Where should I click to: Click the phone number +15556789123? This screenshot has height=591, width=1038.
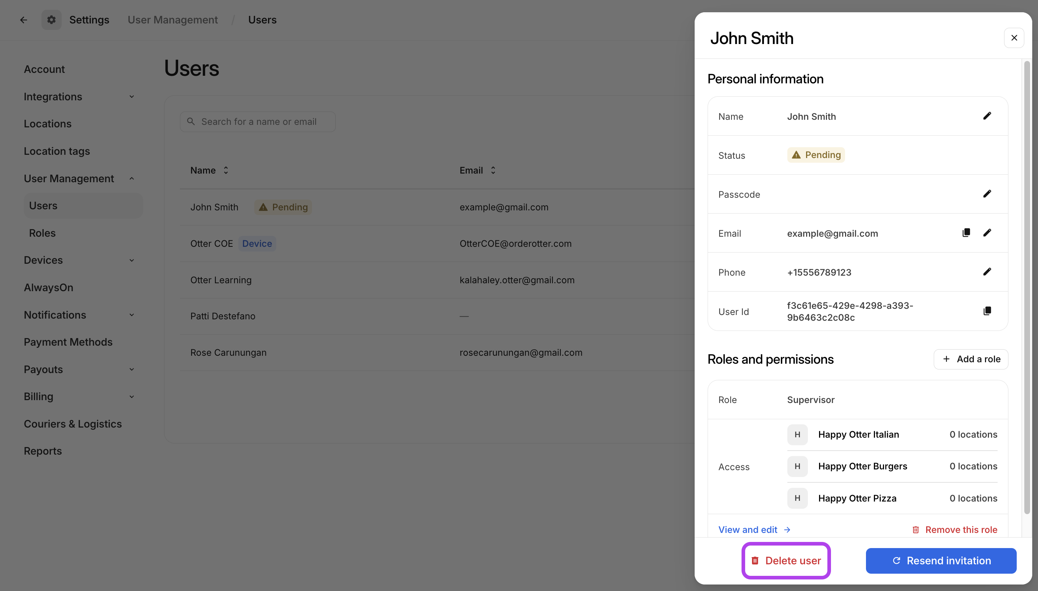819,272
